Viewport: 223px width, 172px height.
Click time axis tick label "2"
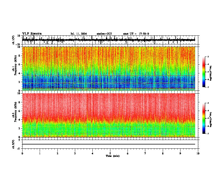coord(57,153)
